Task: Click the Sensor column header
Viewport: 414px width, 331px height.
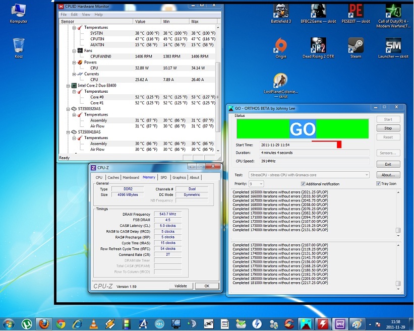Action: click(96, 21)
